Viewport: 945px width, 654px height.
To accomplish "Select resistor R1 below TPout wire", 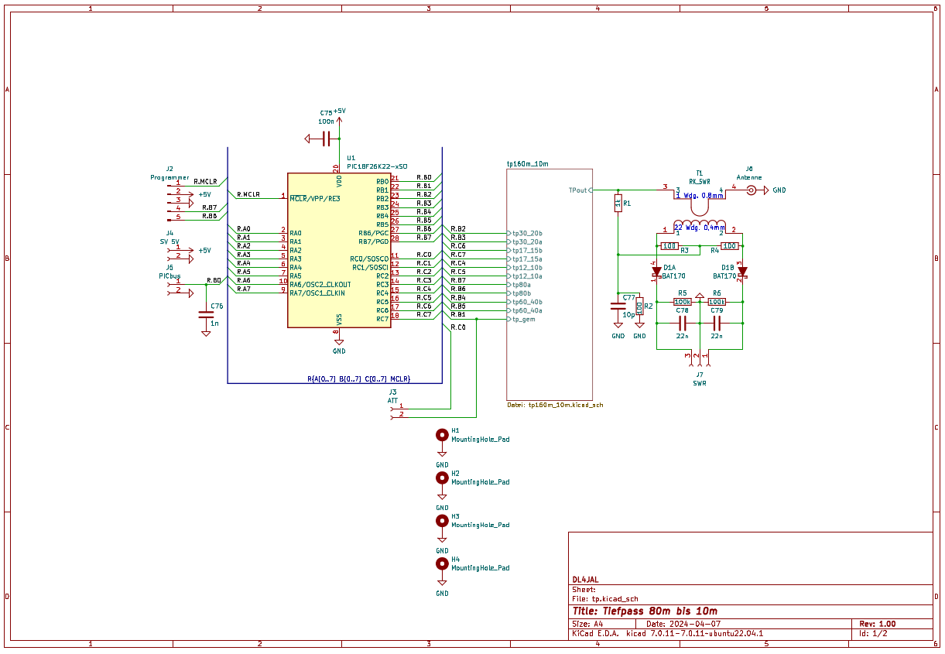I will click(x=618, y=204).
